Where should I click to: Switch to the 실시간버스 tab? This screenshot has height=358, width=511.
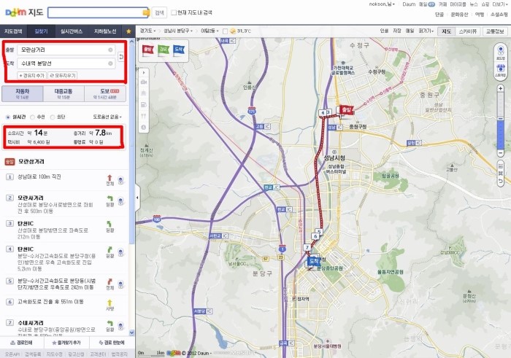pyautogui.click(x=72, y=31)
